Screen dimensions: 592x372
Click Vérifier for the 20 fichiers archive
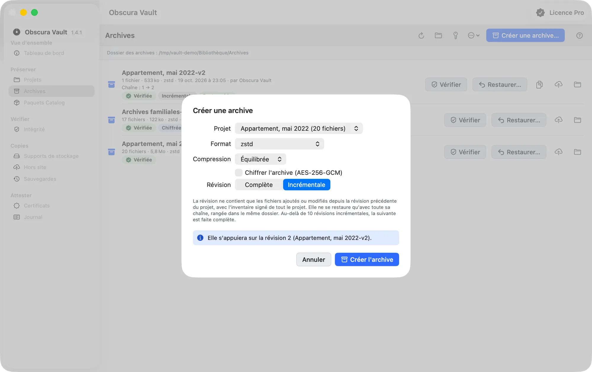pos(465,152)
